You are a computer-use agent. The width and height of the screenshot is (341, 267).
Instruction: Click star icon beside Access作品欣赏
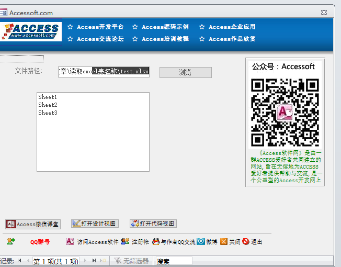tap(202, 39)
